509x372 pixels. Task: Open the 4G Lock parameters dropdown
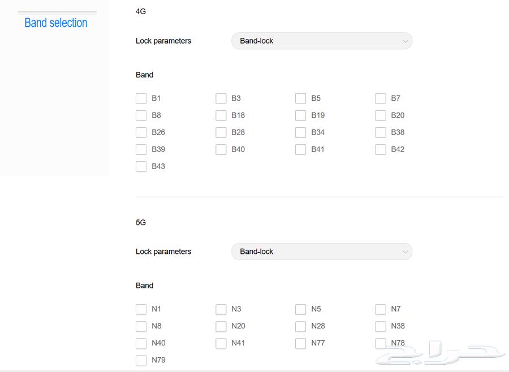322,41
